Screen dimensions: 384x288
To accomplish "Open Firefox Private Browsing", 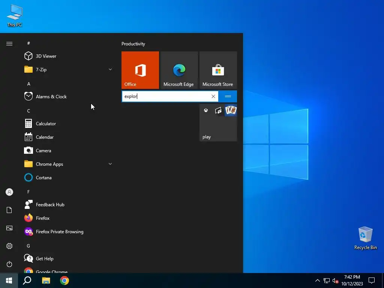I will click(69, 232).
